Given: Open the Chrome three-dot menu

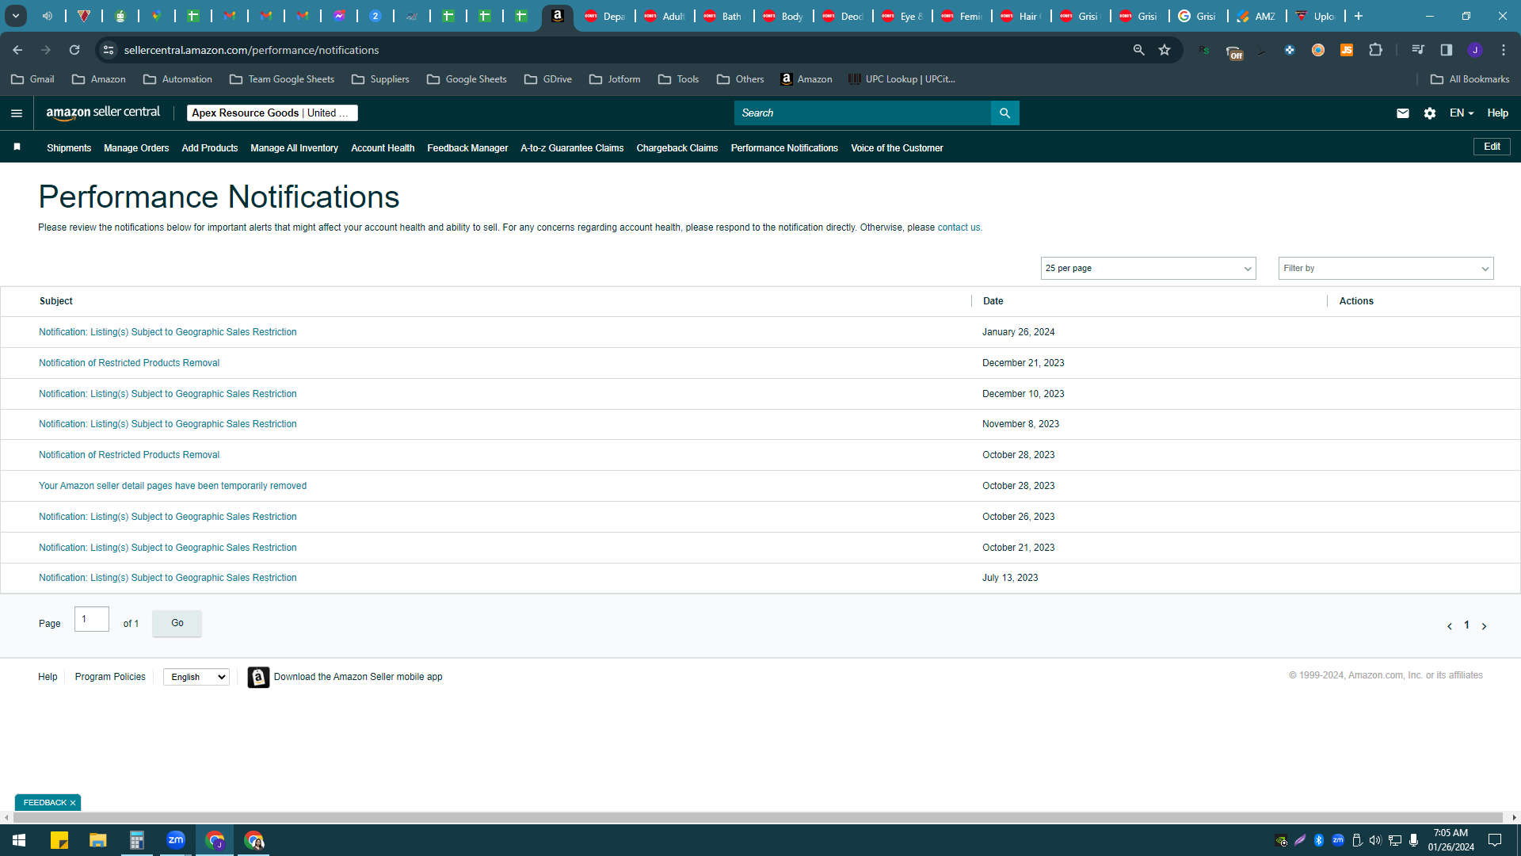Looking at the screenshot, I should [1504, 50].
